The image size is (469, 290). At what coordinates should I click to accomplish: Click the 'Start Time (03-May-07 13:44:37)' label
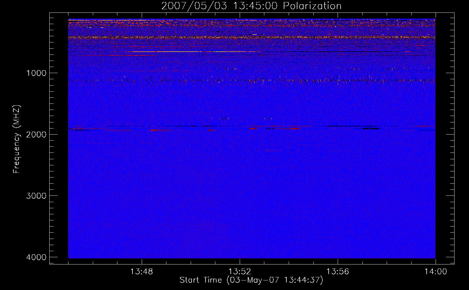pyautogui.click(x=251, y=280)
